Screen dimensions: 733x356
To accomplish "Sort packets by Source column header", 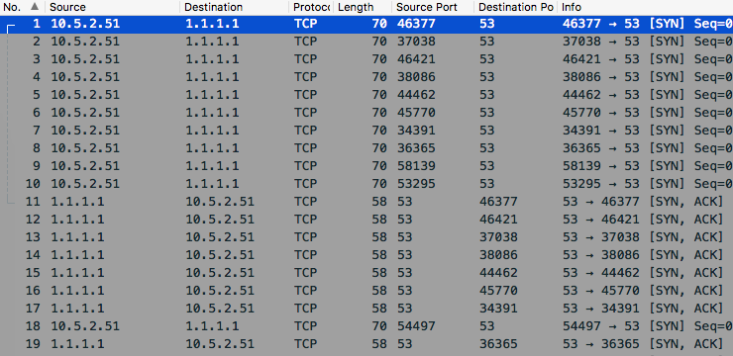I will click(112, 7).
